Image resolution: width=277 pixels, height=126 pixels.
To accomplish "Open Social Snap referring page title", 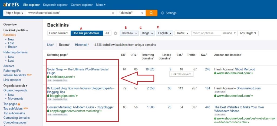I will click(78, 71).
